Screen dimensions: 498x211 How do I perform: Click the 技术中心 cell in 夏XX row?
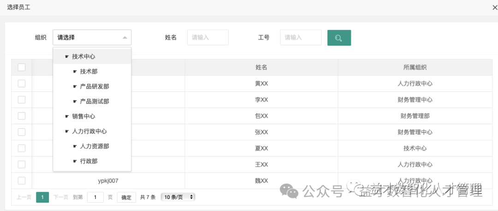coord(415,148)
